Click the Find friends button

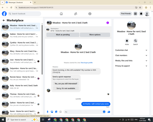coord(126,14)
